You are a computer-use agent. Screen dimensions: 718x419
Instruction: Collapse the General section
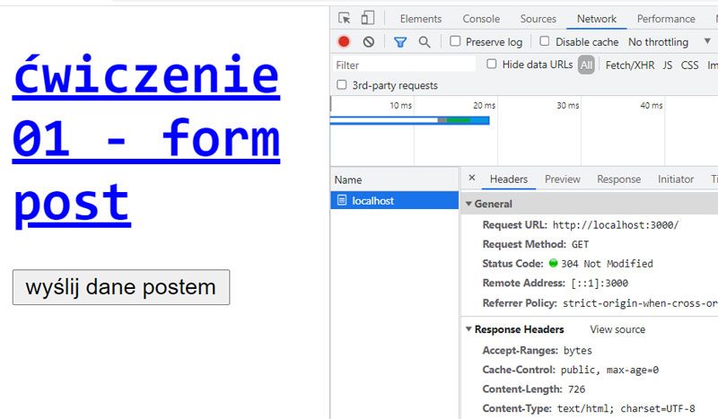pos(468,205)
